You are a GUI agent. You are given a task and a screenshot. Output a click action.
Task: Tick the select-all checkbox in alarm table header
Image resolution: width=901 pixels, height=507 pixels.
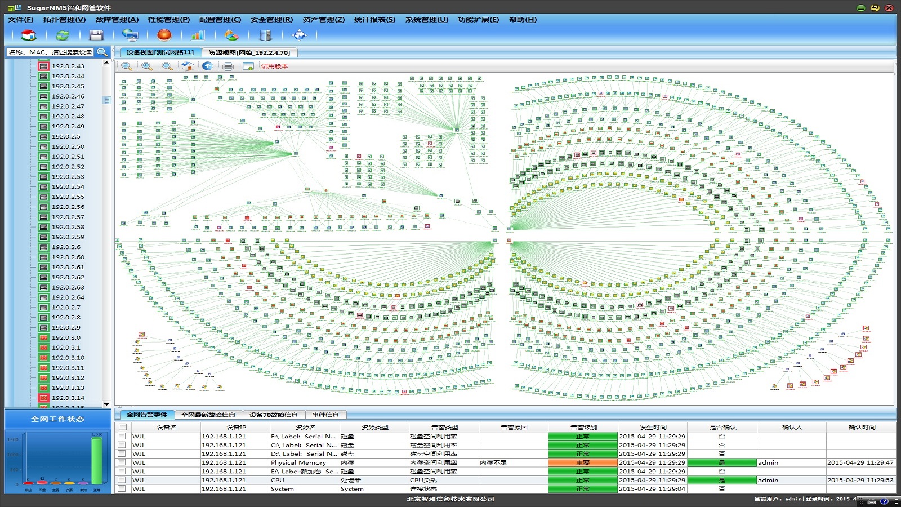[122, 427]
